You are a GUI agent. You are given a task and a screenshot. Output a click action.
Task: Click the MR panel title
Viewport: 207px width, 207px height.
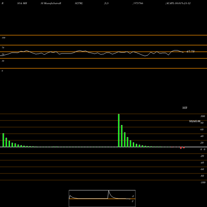(x=185, y=108)
